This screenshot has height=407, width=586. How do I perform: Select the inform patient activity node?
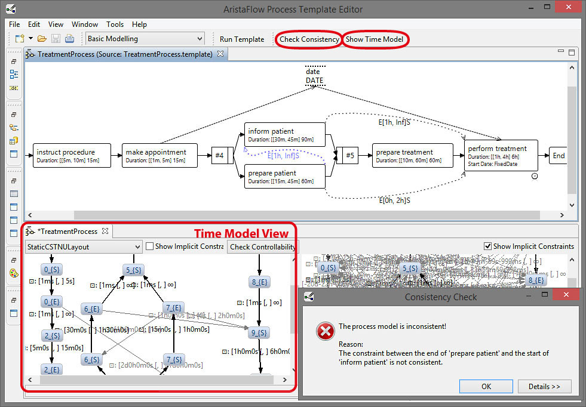[285, 134]
